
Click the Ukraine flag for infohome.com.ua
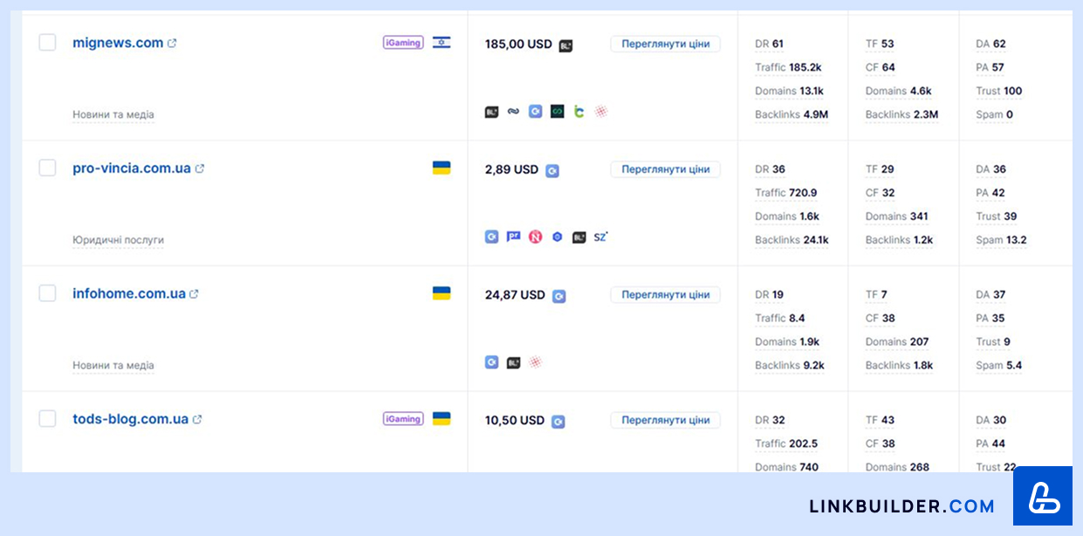tap(442, 293)
